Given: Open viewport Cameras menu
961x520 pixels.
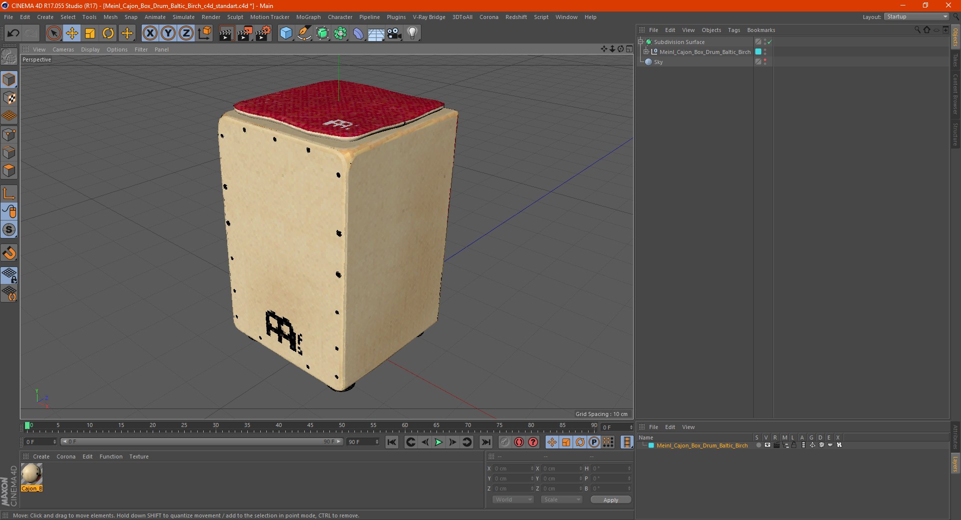Looking at the screenshot, I should 63,49.
